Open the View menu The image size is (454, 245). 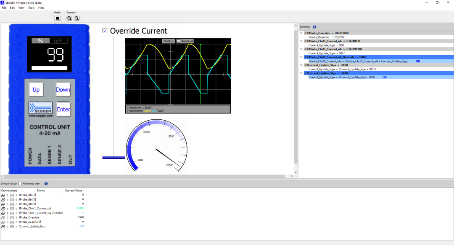[21, 8]
